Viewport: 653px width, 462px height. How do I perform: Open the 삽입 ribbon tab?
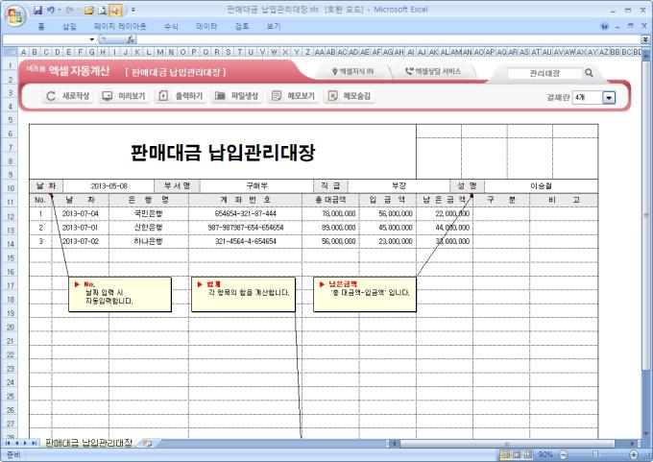[x=69, y=27]
